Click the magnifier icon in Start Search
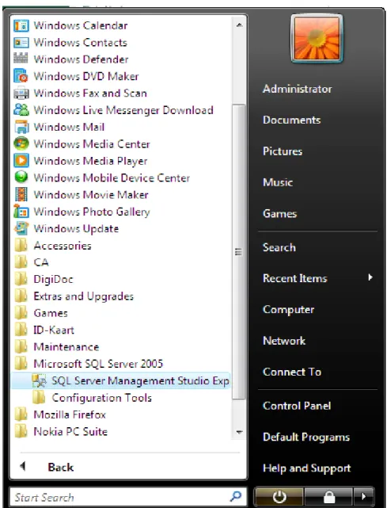Viewport: 387px width, 508px height. (236, 496)
